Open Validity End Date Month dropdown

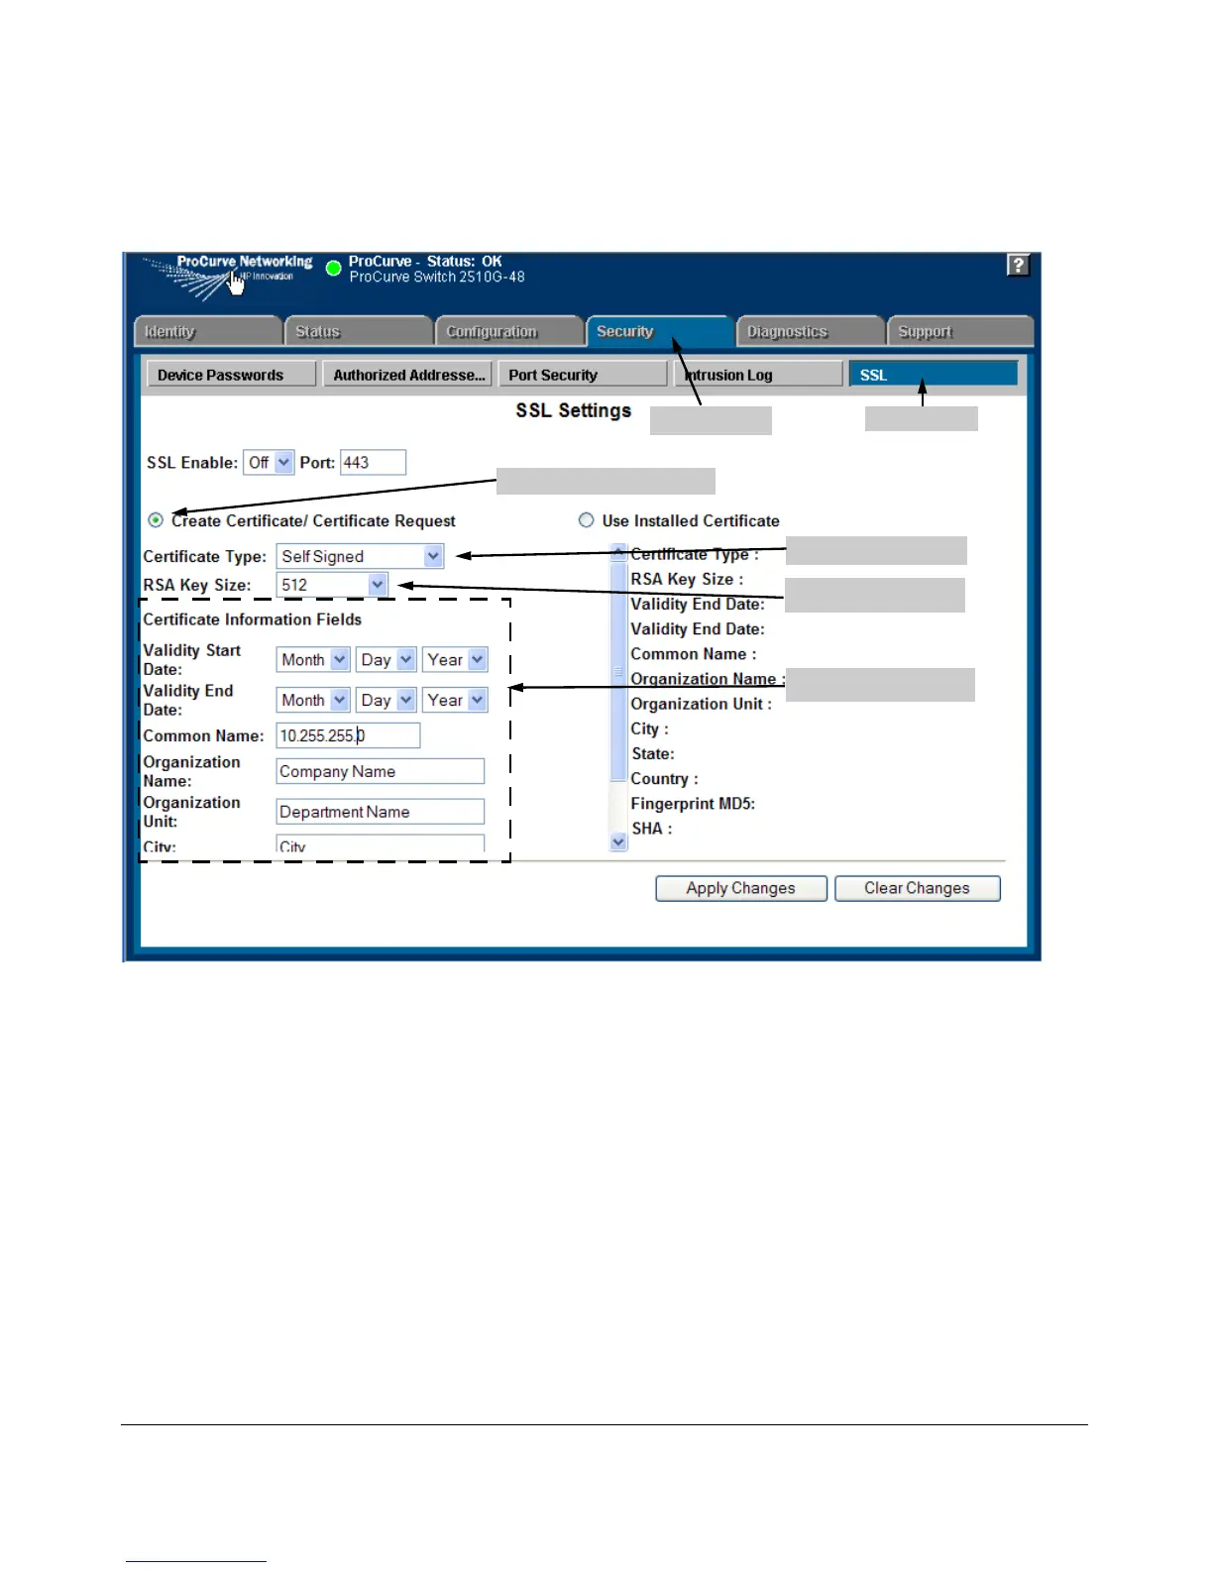(x=313, y=701)
